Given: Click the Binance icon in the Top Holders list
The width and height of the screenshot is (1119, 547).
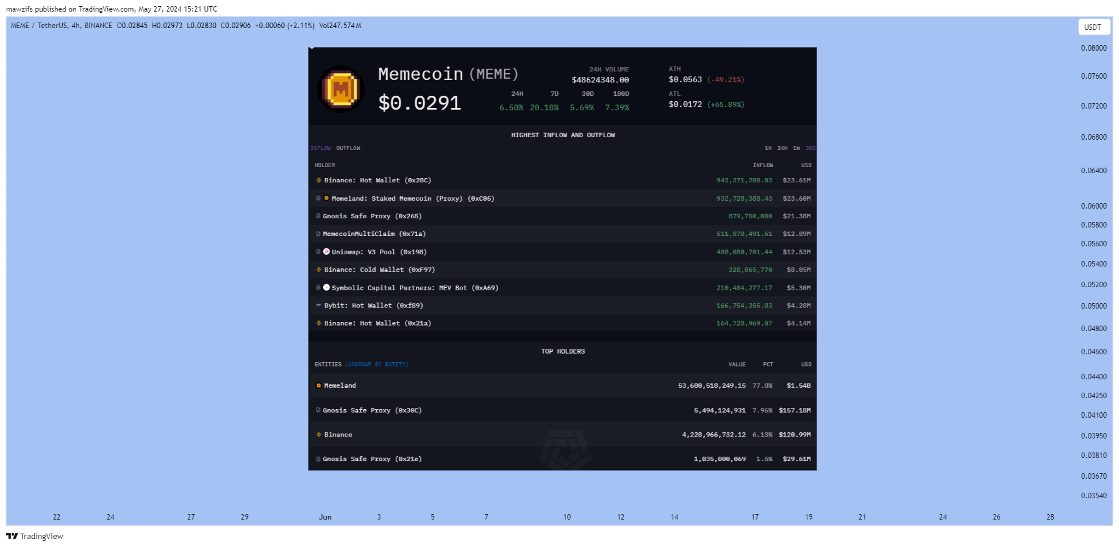Looking at the screenshot, I should tap(318, 435).
